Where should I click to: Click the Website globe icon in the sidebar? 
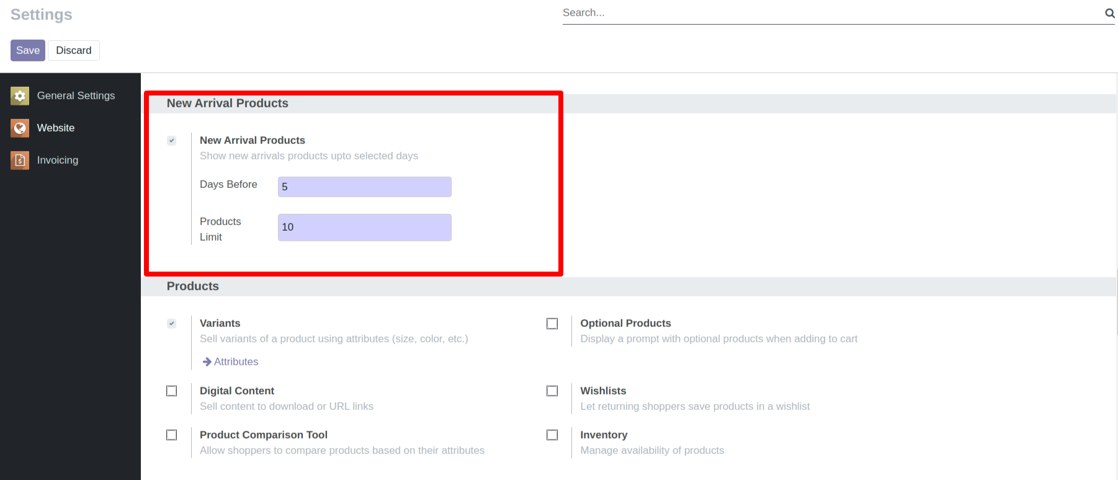(20, 128)
